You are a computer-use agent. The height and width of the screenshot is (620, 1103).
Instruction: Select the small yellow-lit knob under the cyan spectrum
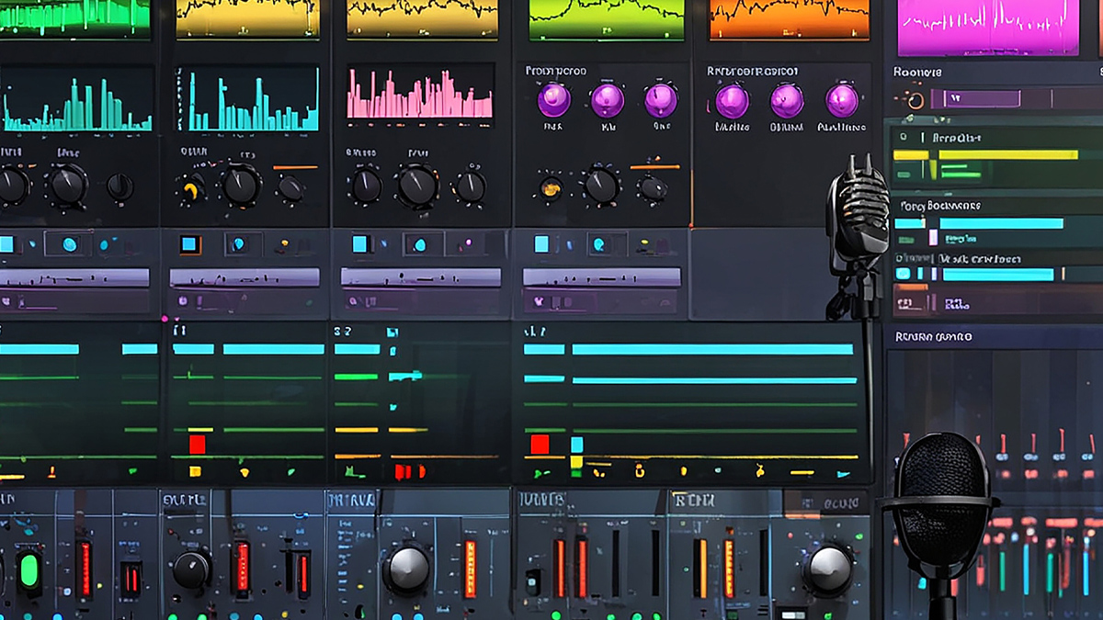191,189
